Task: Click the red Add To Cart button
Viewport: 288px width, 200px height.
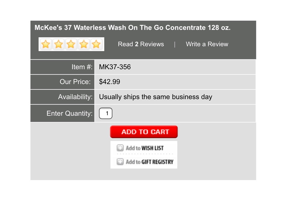Action: click(x=144, y=132)
